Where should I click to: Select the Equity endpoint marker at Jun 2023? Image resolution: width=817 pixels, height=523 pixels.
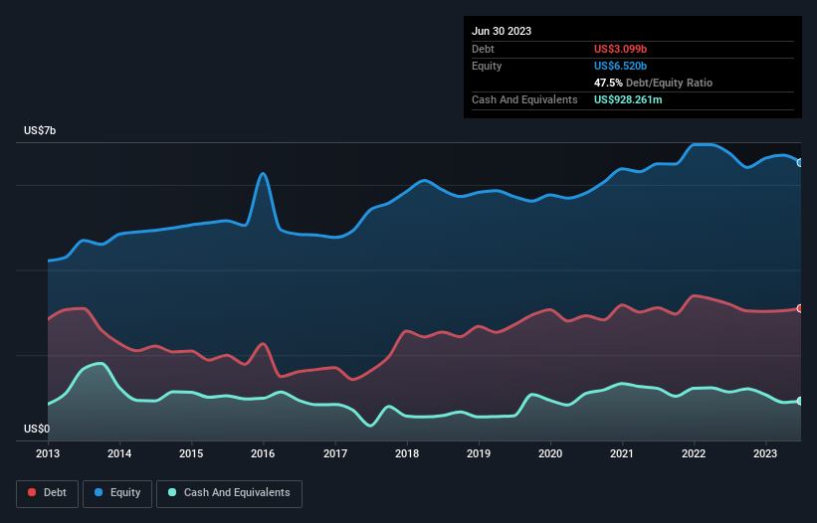point(800,163)
